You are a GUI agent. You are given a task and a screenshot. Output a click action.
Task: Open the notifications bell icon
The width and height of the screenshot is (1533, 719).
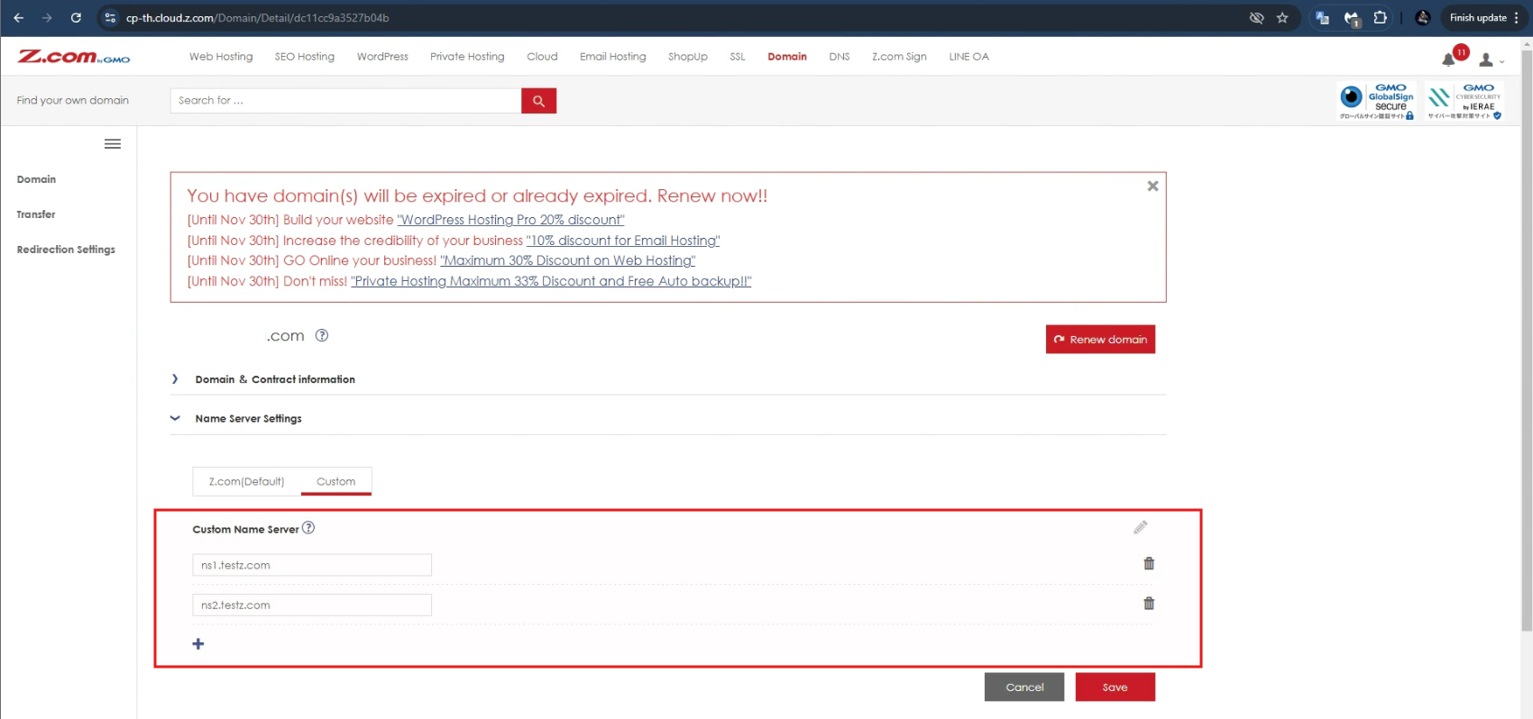click(1448, 59)
